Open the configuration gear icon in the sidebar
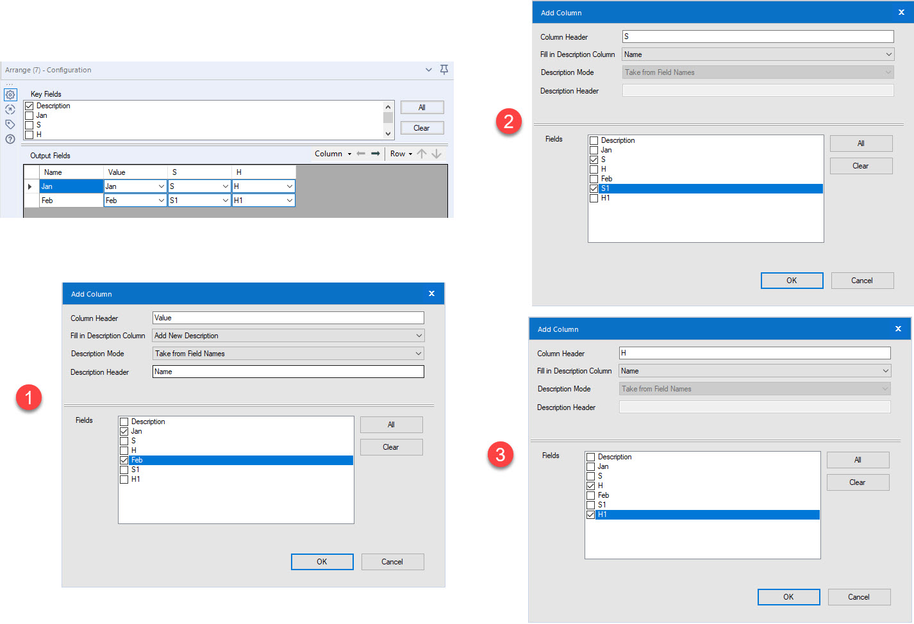Image resolution: width=914 pixels, height=624 pixels. tap(10, 94)
